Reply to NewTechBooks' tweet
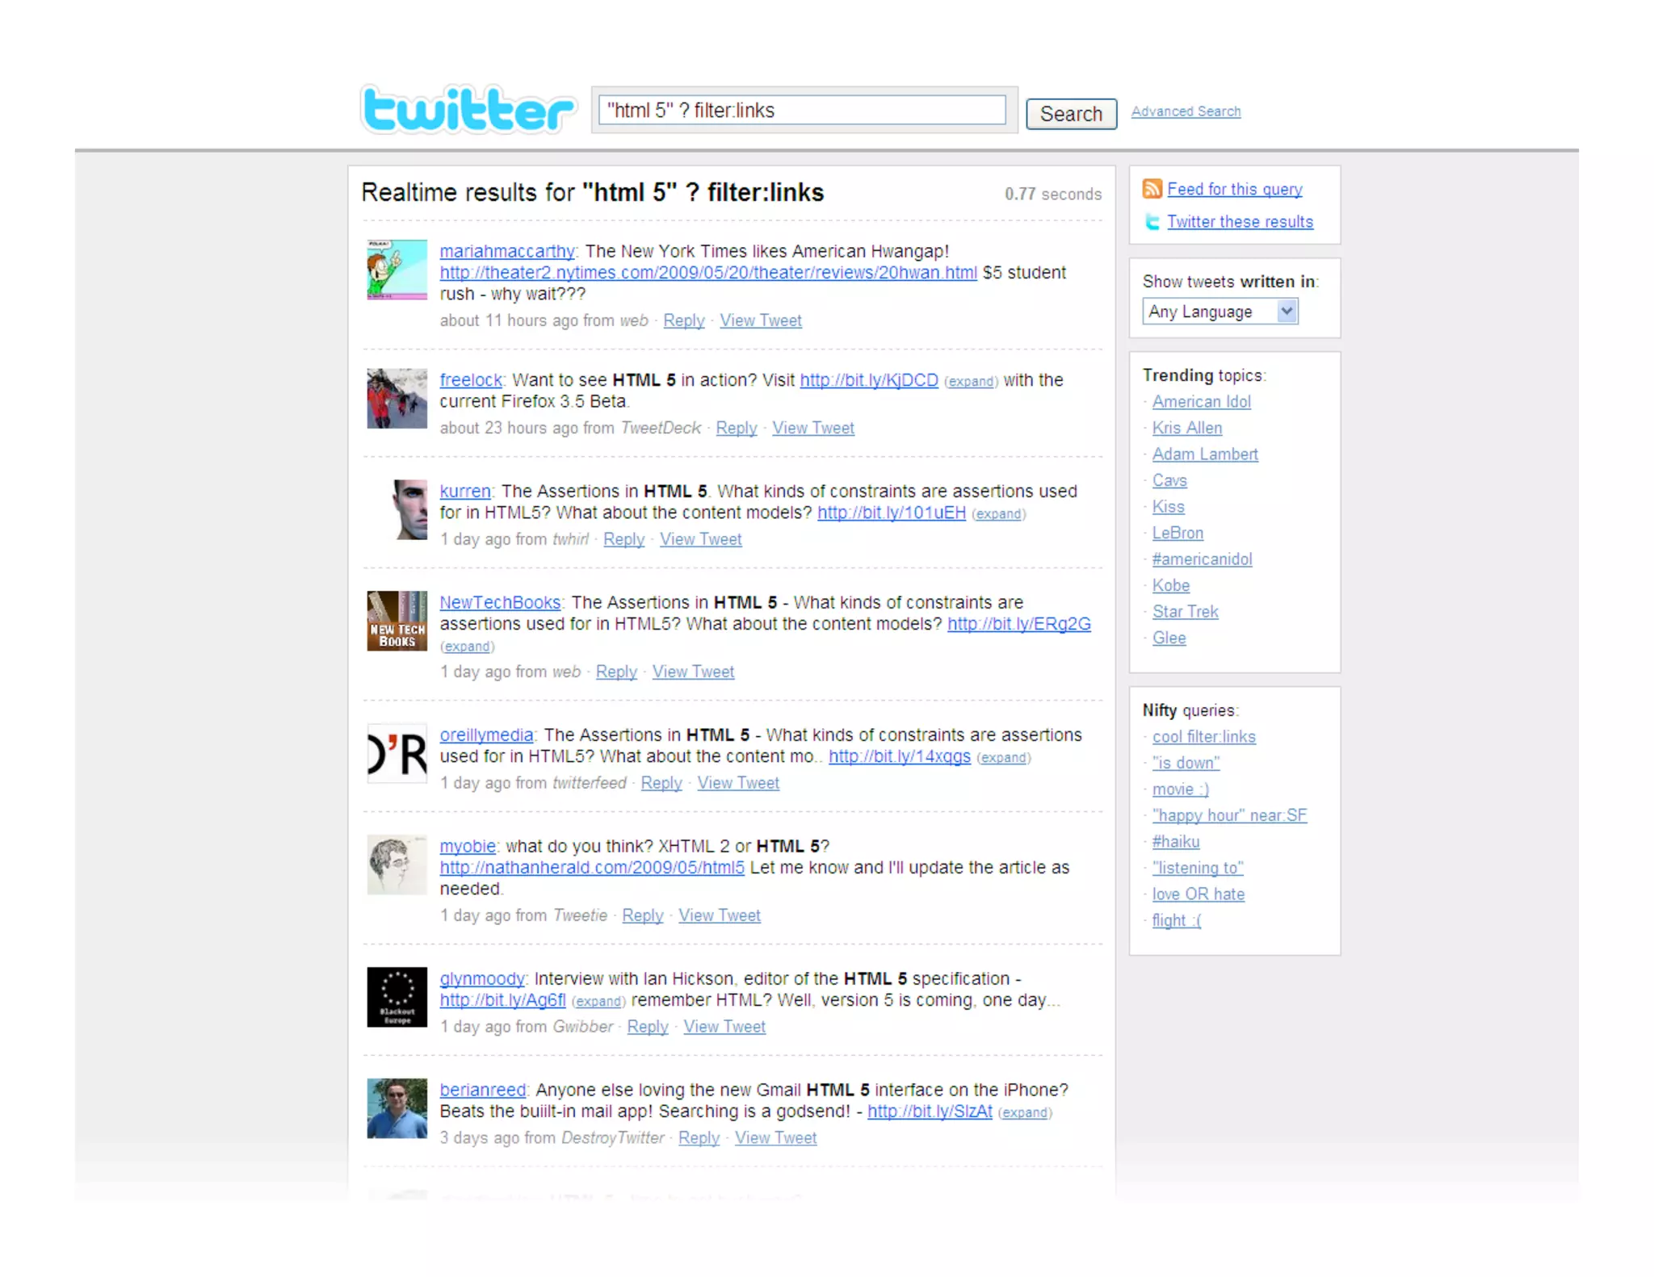The height and width of the screenshot is (1277, 1654). [616, 672]
